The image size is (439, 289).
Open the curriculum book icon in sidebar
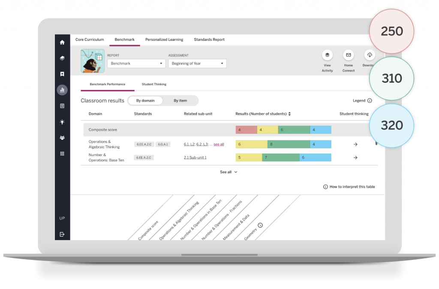coord(62,58)
